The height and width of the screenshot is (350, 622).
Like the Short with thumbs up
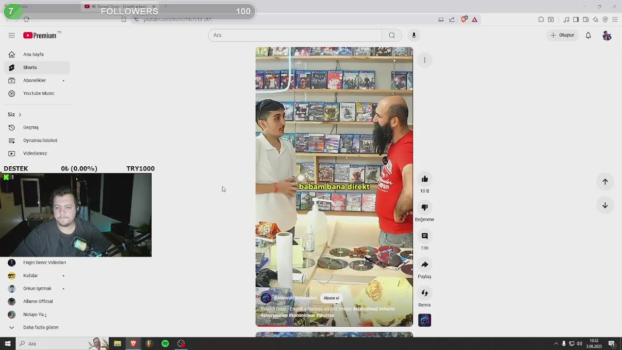[425, 179]
